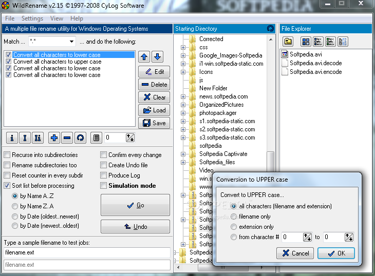Image resolution: width=375 pixels, height=276 pixels.
Task: Open the View menu
Action: coord(57,18)
